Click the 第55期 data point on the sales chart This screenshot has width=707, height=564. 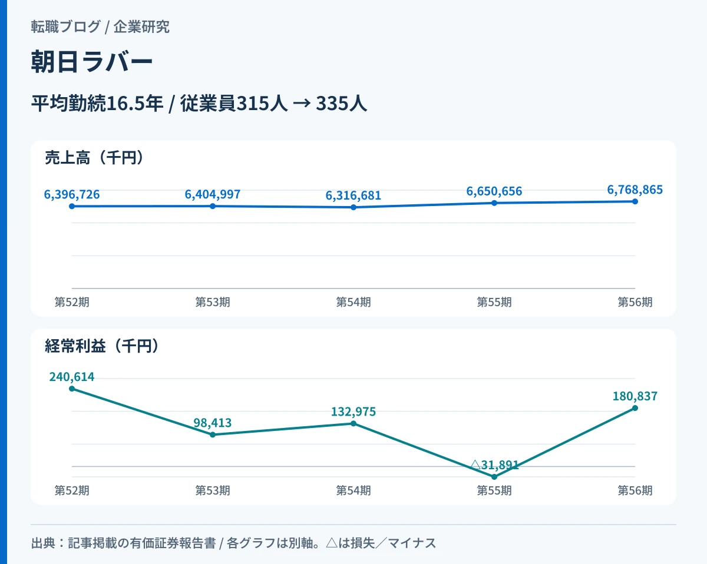pyautogui.click(x=494, y=203)
